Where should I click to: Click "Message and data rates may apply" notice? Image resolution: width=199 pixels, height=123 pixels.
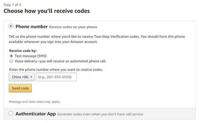tap(34, 102)
